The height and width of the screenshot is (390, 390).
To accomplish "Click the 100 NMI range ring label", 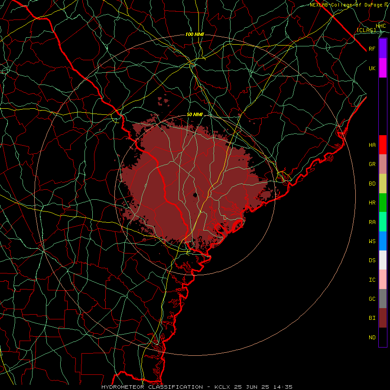I will [x=195, y=34].
